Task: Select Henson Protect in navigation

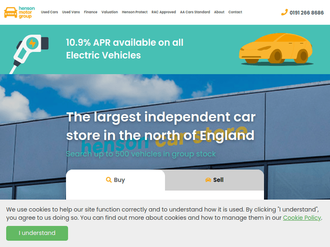Action: [135, 12]
